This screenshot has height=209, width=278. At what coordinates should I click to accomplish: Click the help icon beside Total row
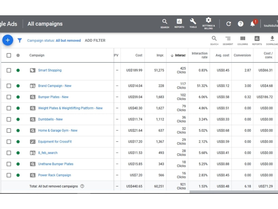82,186
